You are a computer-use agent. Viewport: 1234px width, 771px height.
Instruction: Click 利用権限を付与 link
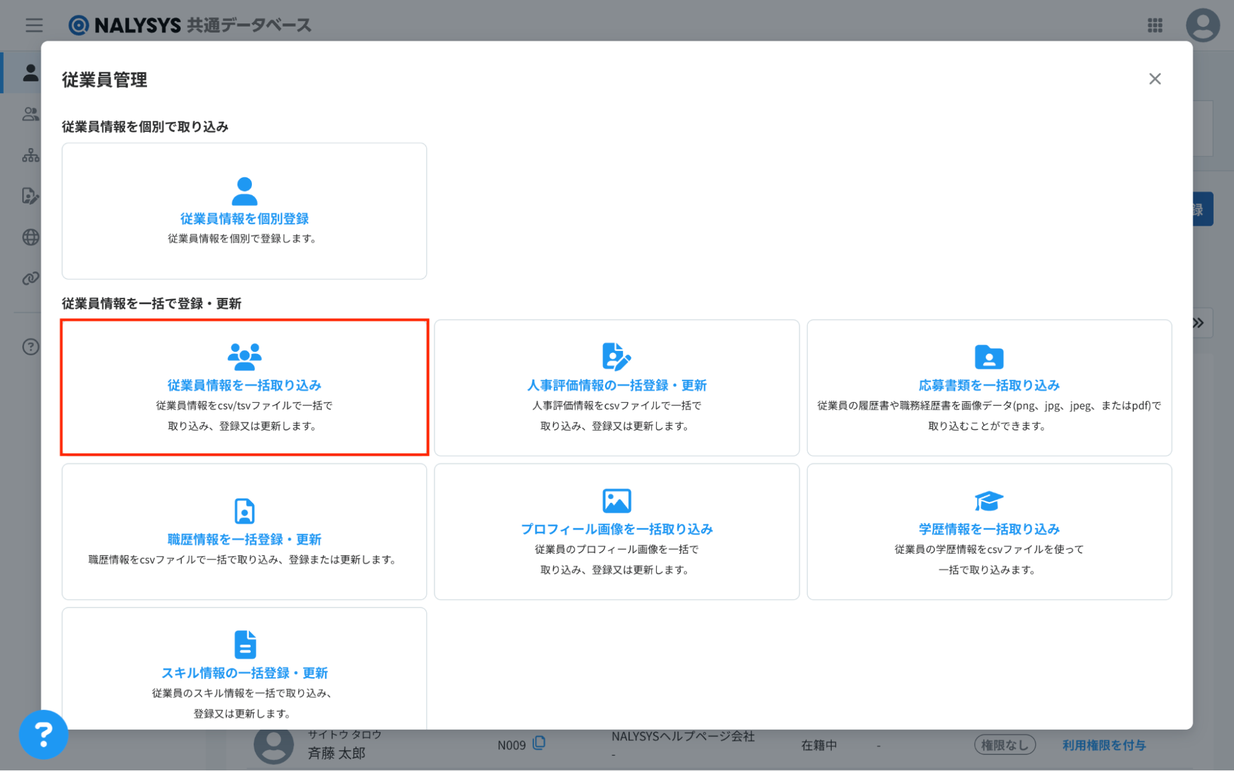pyautogui.click(x=1103, y=745)
